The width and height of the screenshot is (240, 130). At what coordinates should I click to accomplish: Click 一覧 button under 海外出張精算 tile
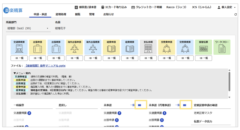pyautogui.click(x=93, y=58)
